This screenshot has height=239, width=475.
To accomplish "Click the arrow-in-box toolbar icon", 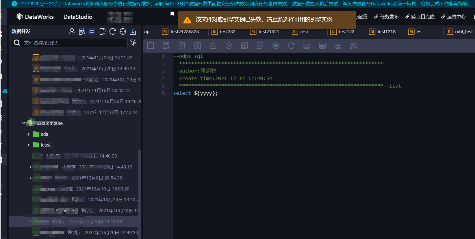I will click(338, 46).
